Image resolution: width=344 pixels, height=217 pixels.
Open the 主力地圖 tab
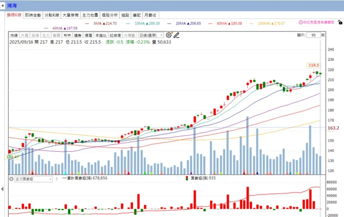point(90,15)
